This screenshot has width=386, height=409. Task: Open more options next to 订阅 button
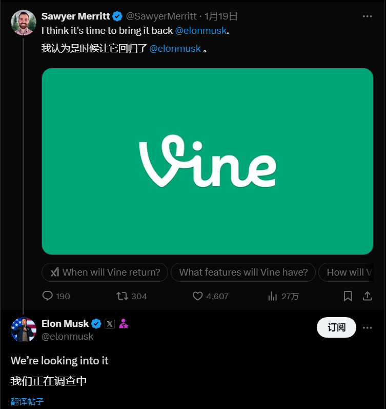tap(367, 328)
